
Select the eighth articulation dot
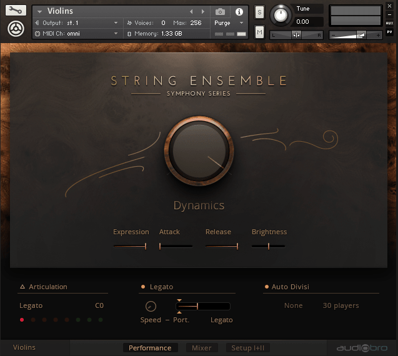click(x=101, y=320)
